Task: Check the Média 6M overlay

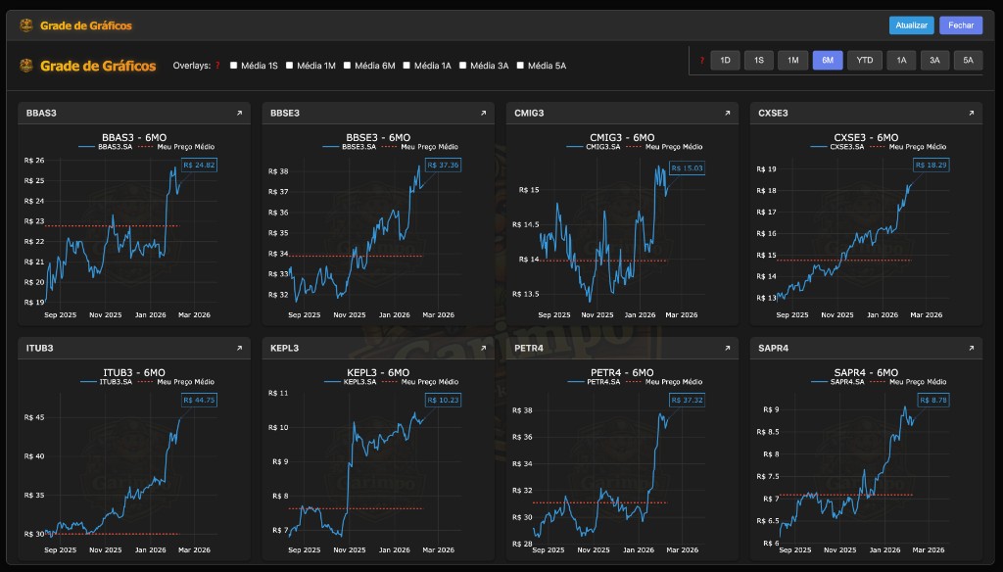Action: (x=345, y=67)
